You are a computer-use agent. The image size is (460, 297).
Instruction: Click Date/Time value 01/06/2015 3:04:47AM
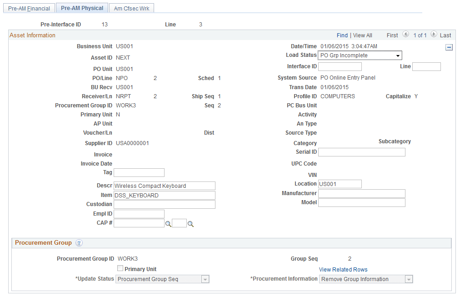(x=349, y=46)
